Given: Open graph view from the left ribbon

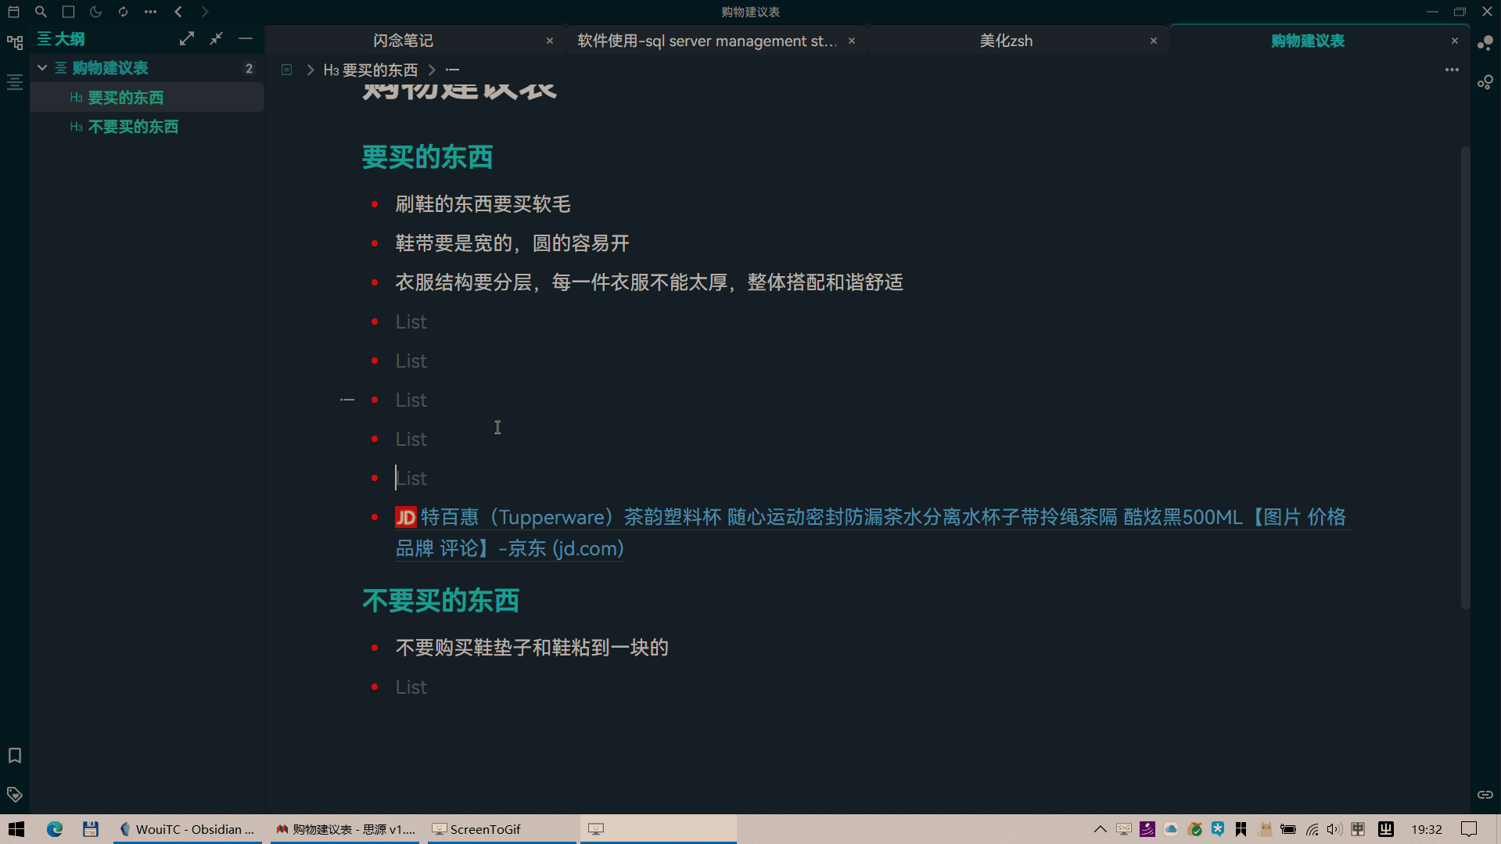Looking at the screenshot, I should tap(14, 42).
